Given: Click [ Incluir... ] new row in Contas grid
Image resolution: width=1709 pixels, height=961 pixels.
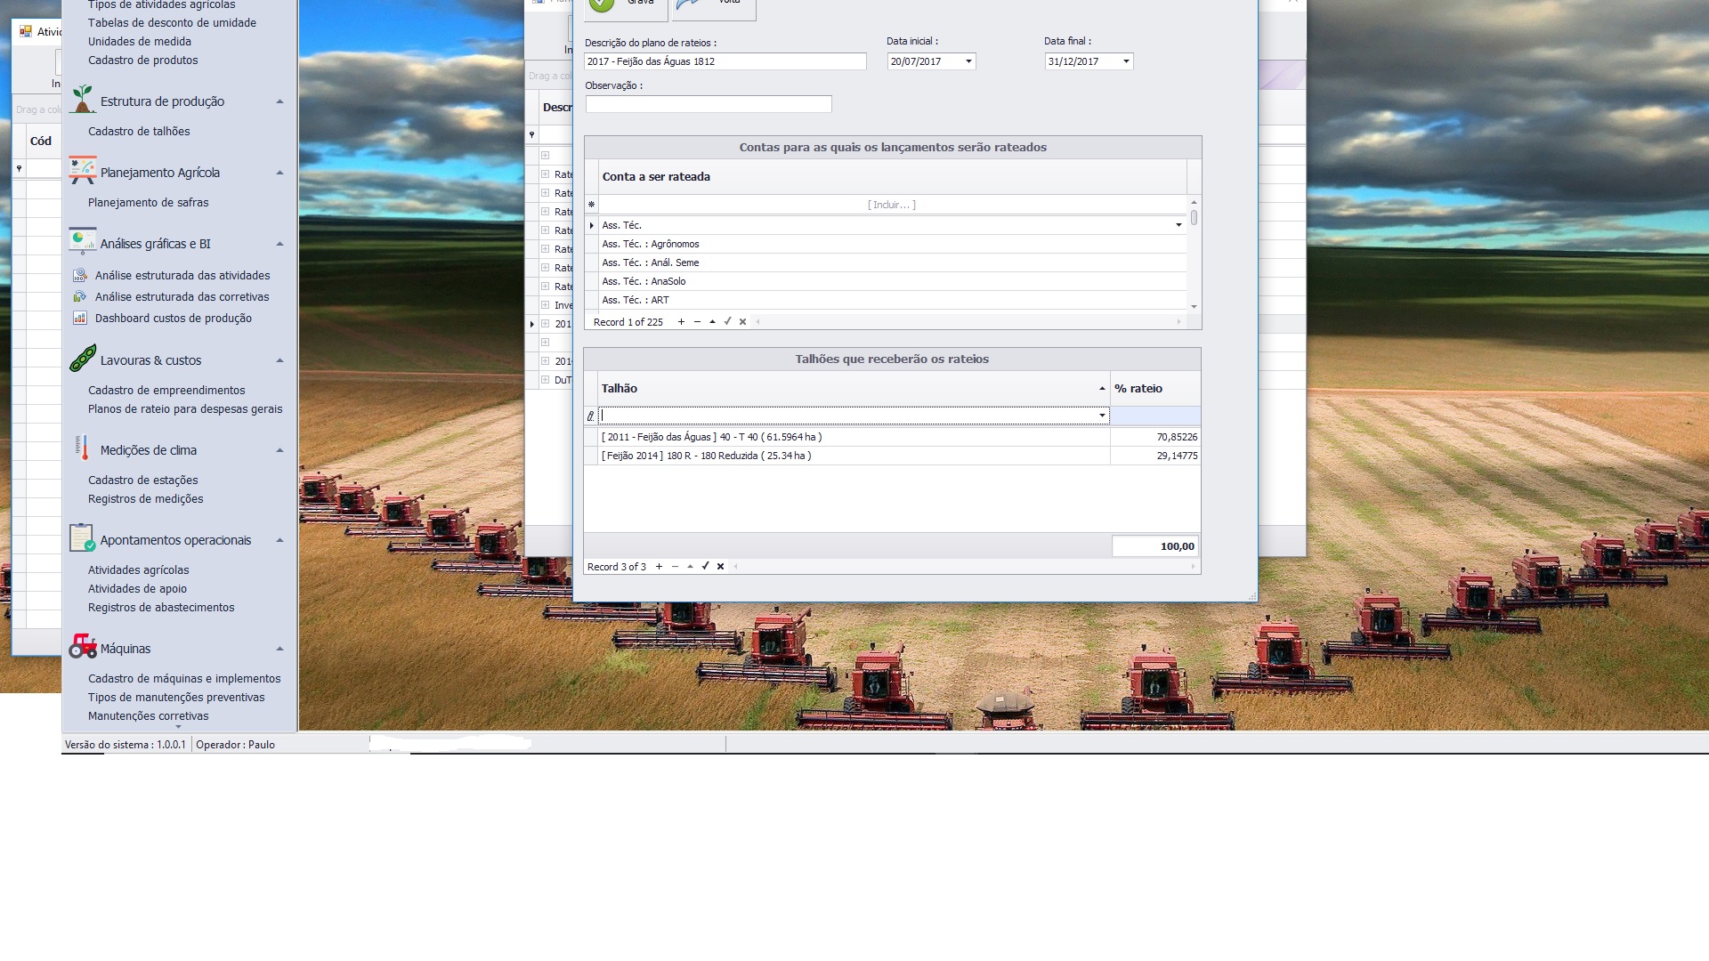Looking at the screenshot, I should [892, 205].
